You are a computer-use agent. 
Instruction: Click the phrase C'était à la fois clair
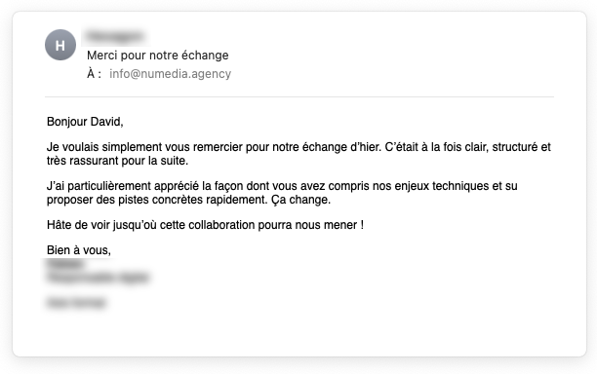coord(436,147)
